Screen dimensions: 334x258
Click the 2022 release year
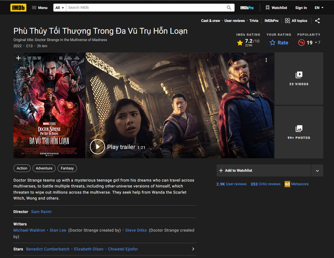pyautogui.click(x=17, y=46)
